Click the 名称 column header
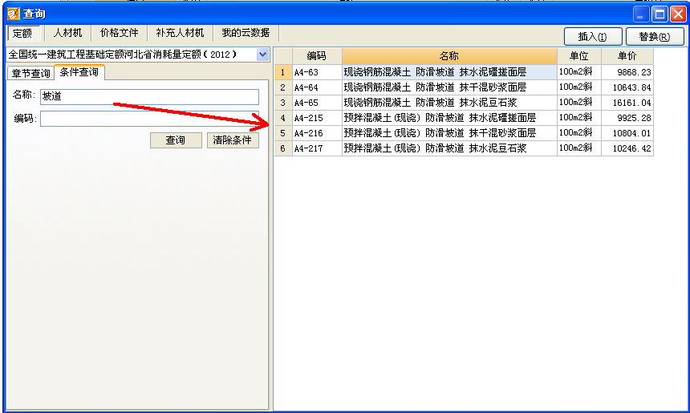 [449, 56]
